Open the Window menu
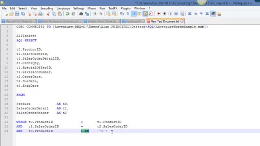The height and width of the screenshot is (146, 260). coord(140,8)
